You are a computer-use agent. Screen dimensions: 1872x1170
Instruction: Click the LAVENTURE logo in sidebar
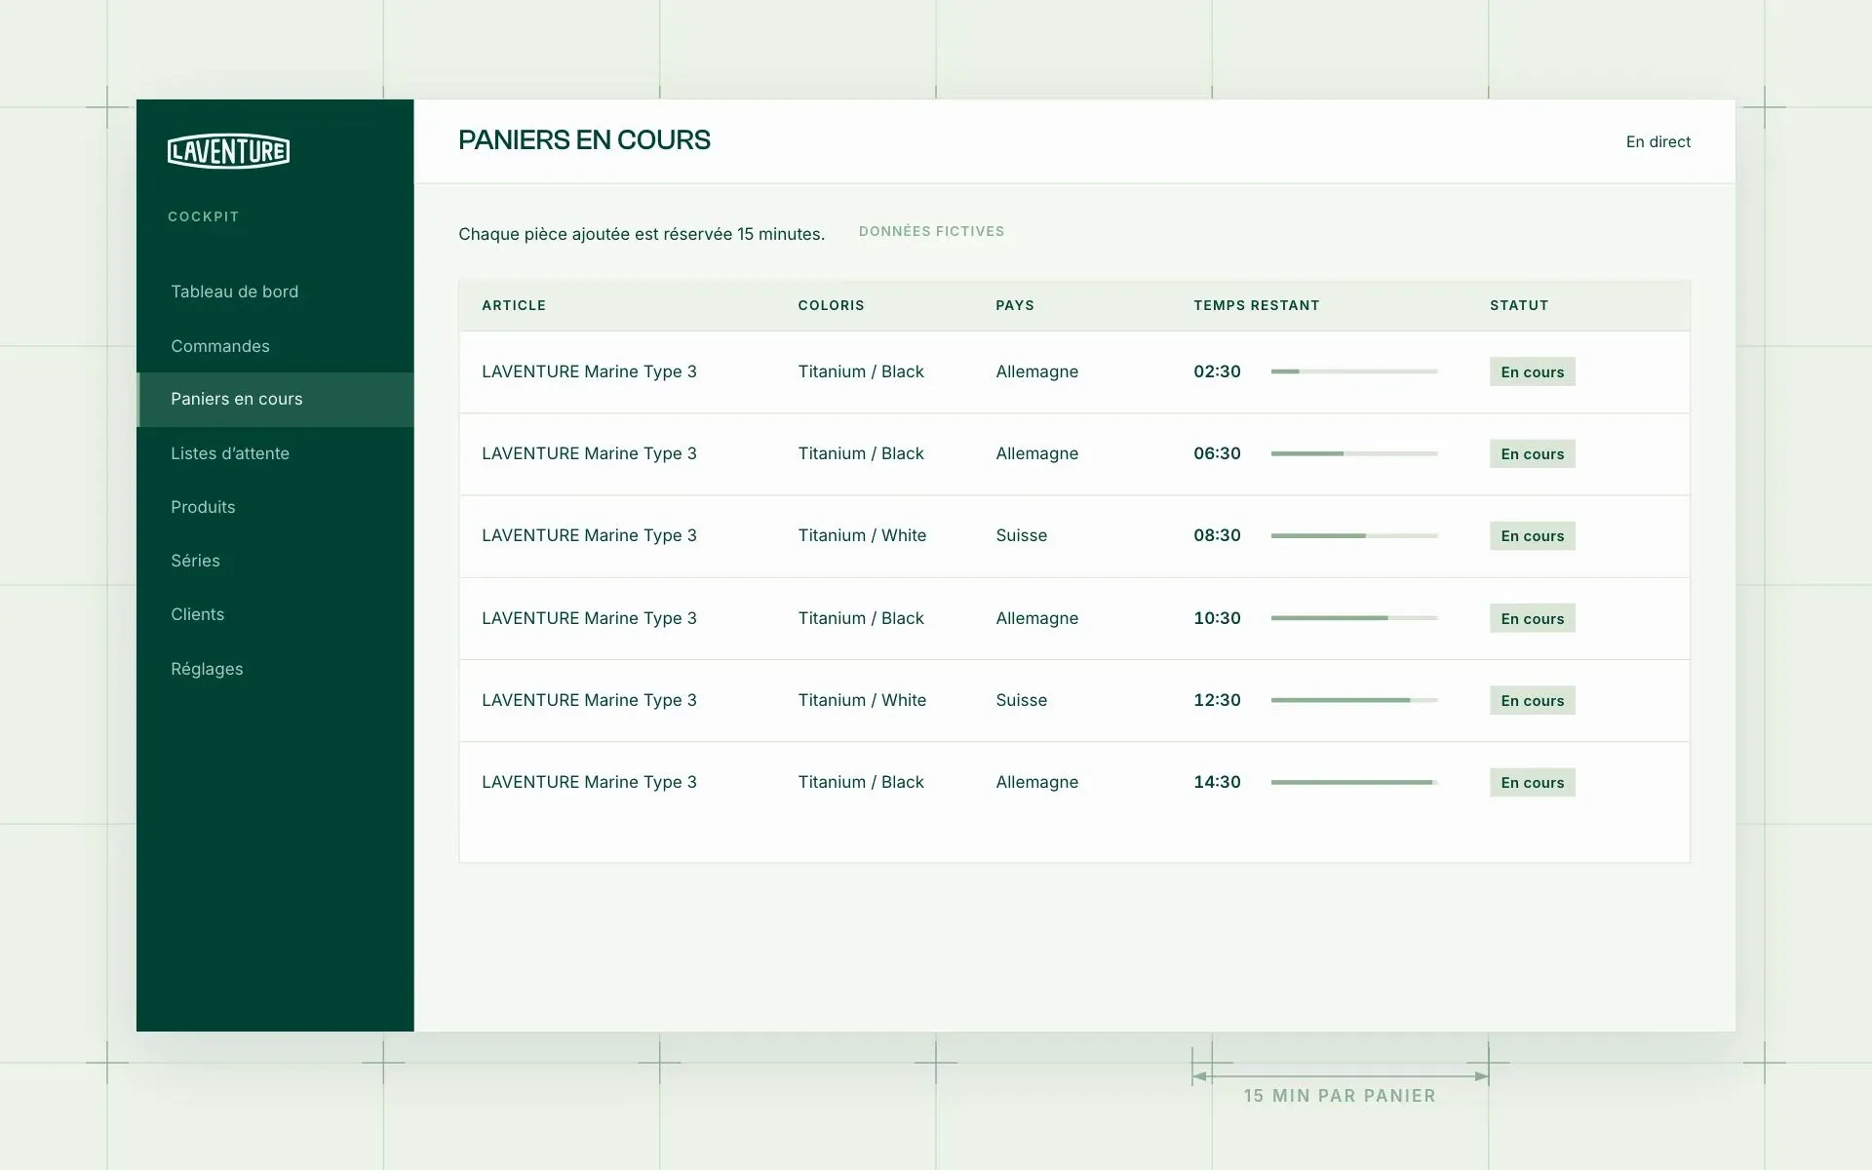pos(228,151)
